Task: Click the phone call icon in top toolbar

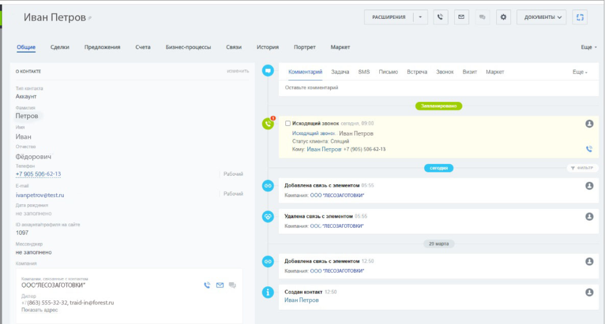Action: 440,17
